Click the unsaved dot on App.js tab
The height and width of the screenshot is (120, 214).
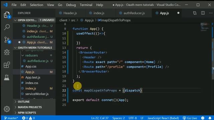(x=178, y=13)
